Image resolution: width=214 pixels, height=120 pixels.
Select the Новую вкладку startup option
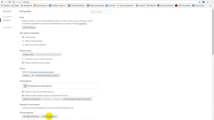pyautogui.click(x=23, y=37)
